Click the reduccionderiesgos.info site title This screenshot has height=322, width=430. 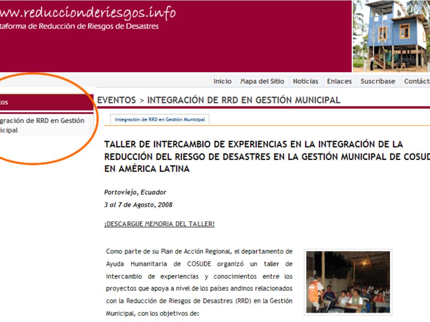pyautogui.click(x=88, y=13)
